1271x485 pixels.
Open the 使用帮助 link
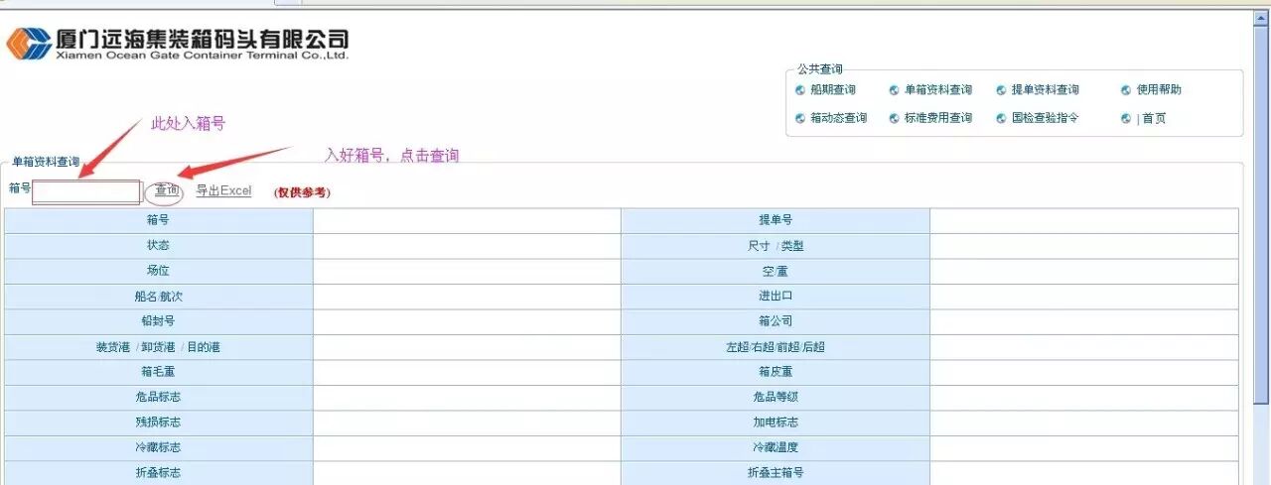click(1159, 90)
